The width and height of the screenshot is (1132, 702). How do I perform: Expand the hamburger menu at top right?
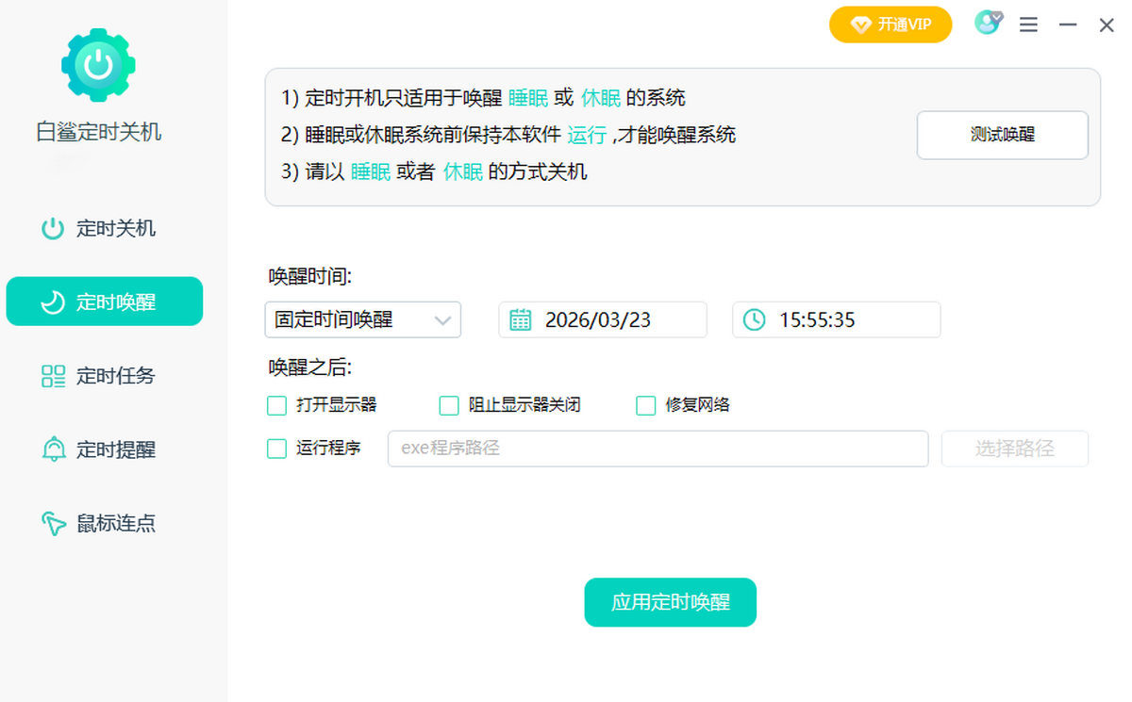click(x=1028, y=24)
